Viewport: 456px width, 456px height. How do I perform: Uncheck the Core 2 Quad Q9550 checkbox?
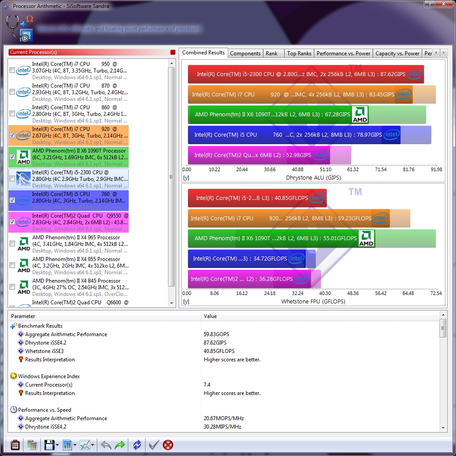tap(12, 222)
